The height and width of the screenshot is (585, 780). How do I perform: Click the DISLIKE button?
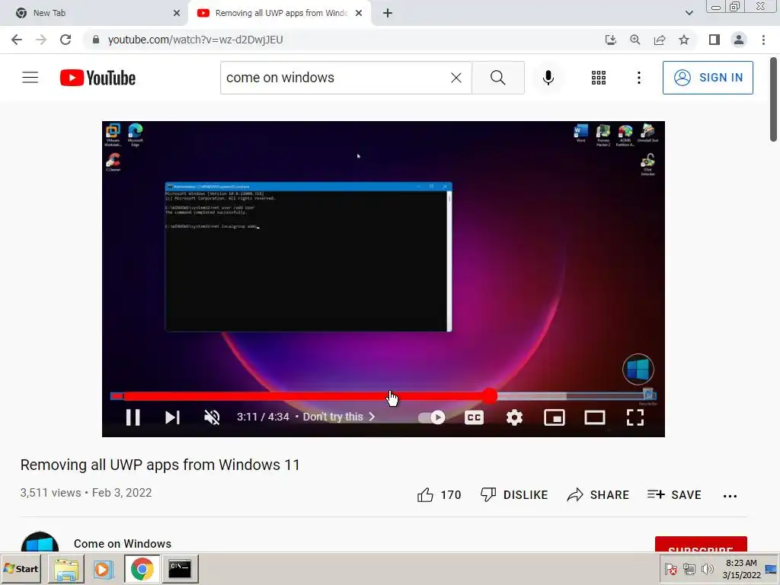pos(514,495)
